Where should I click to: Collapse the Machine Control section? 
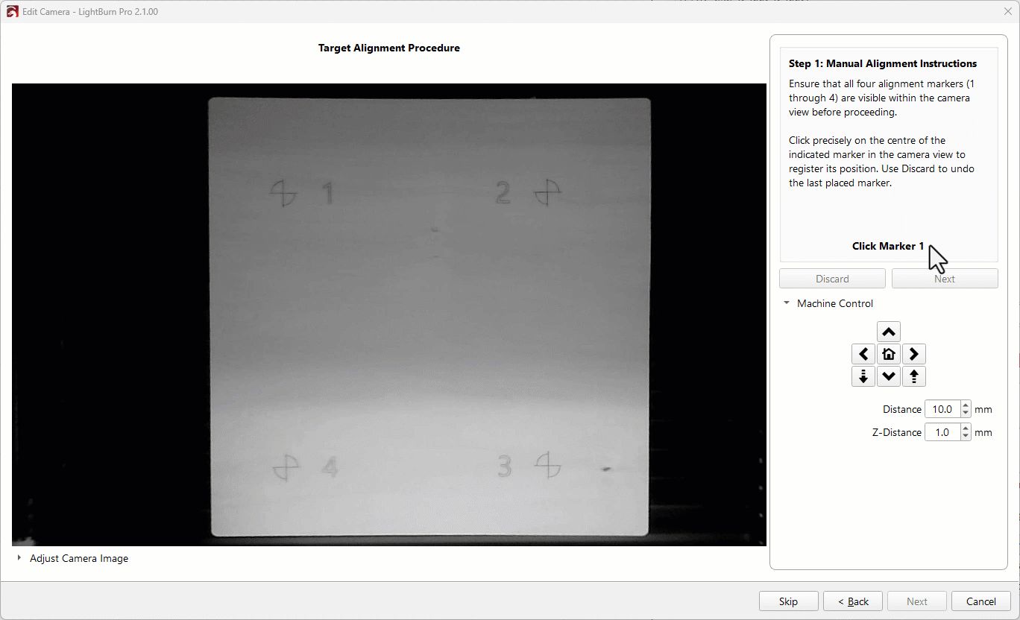[x=787, y=303]
